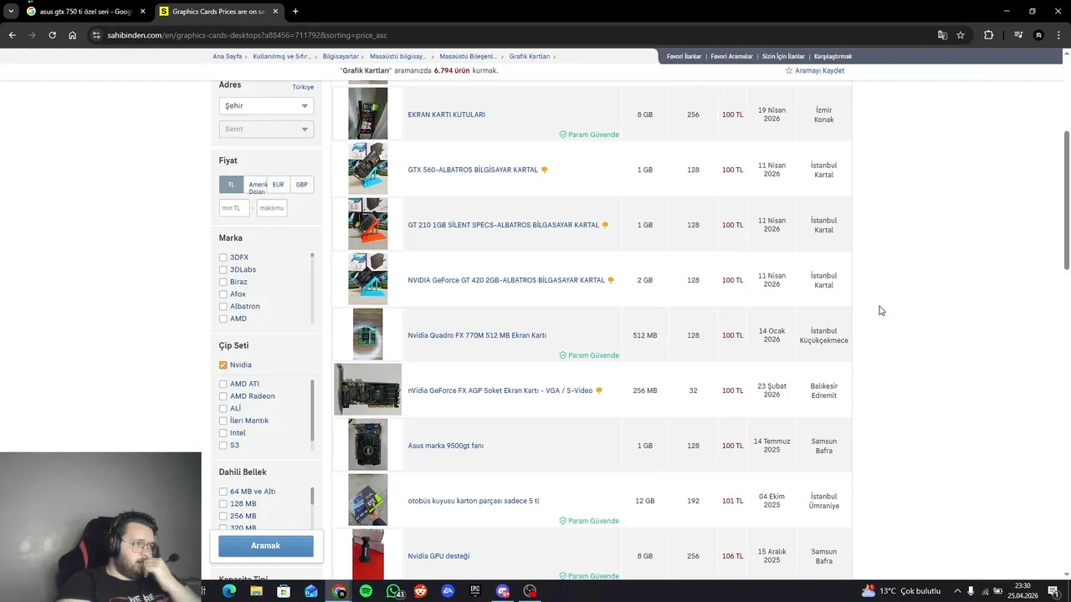Expand Kullanılmış ve Sıfır breadcrumb arrow
This screenshot has height=602, width=1071.
click(316, 56)
